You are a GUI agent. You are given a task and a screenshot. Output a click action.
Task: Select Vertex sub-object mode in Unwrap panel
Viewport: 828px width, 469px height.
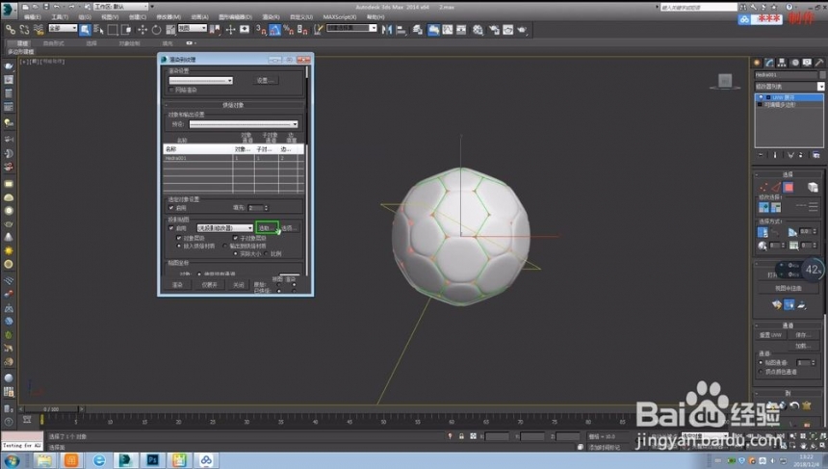click(x=763, y=187)
